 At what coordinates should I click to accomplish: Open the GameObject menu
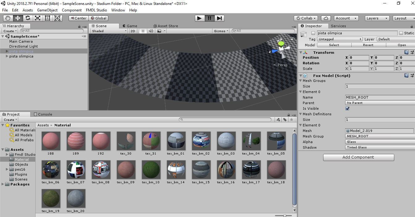[47, 10]
